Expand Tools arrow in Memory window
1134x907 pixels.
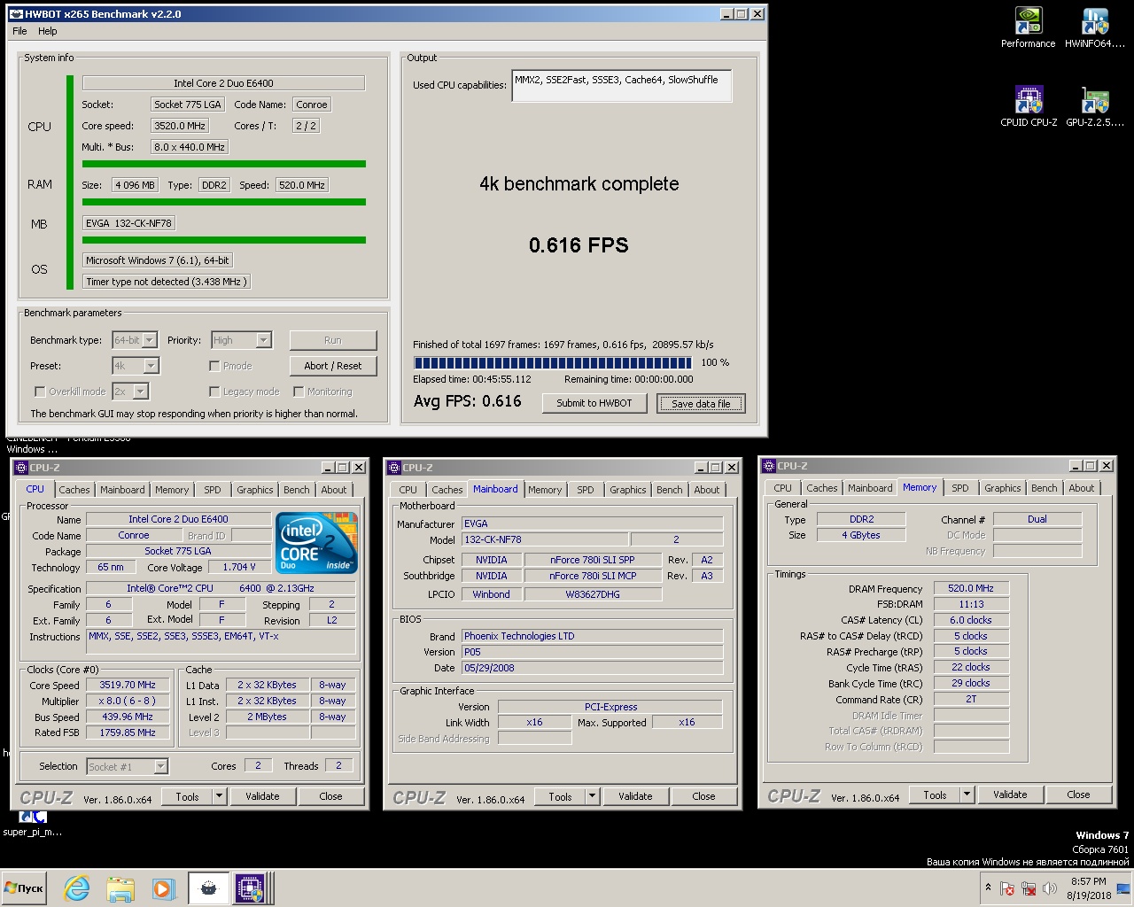[x=967, y=795]
